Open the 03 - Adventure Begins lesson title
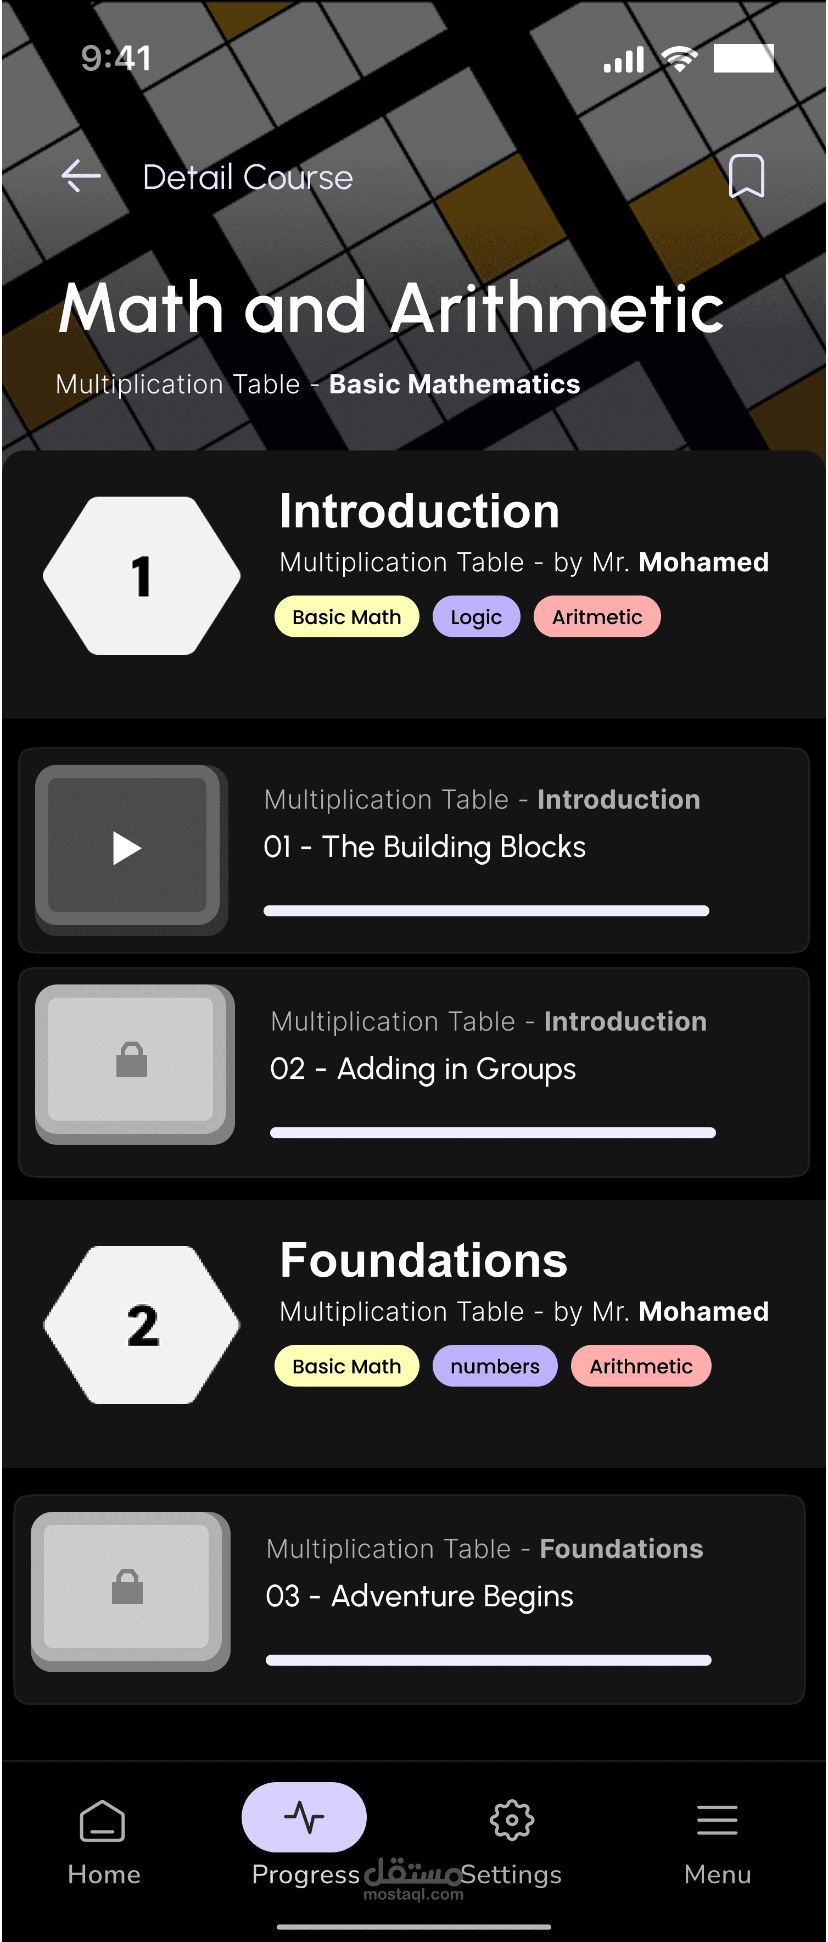The height and width of the screenshot is (1942, 828). [x=419, y=1596]
